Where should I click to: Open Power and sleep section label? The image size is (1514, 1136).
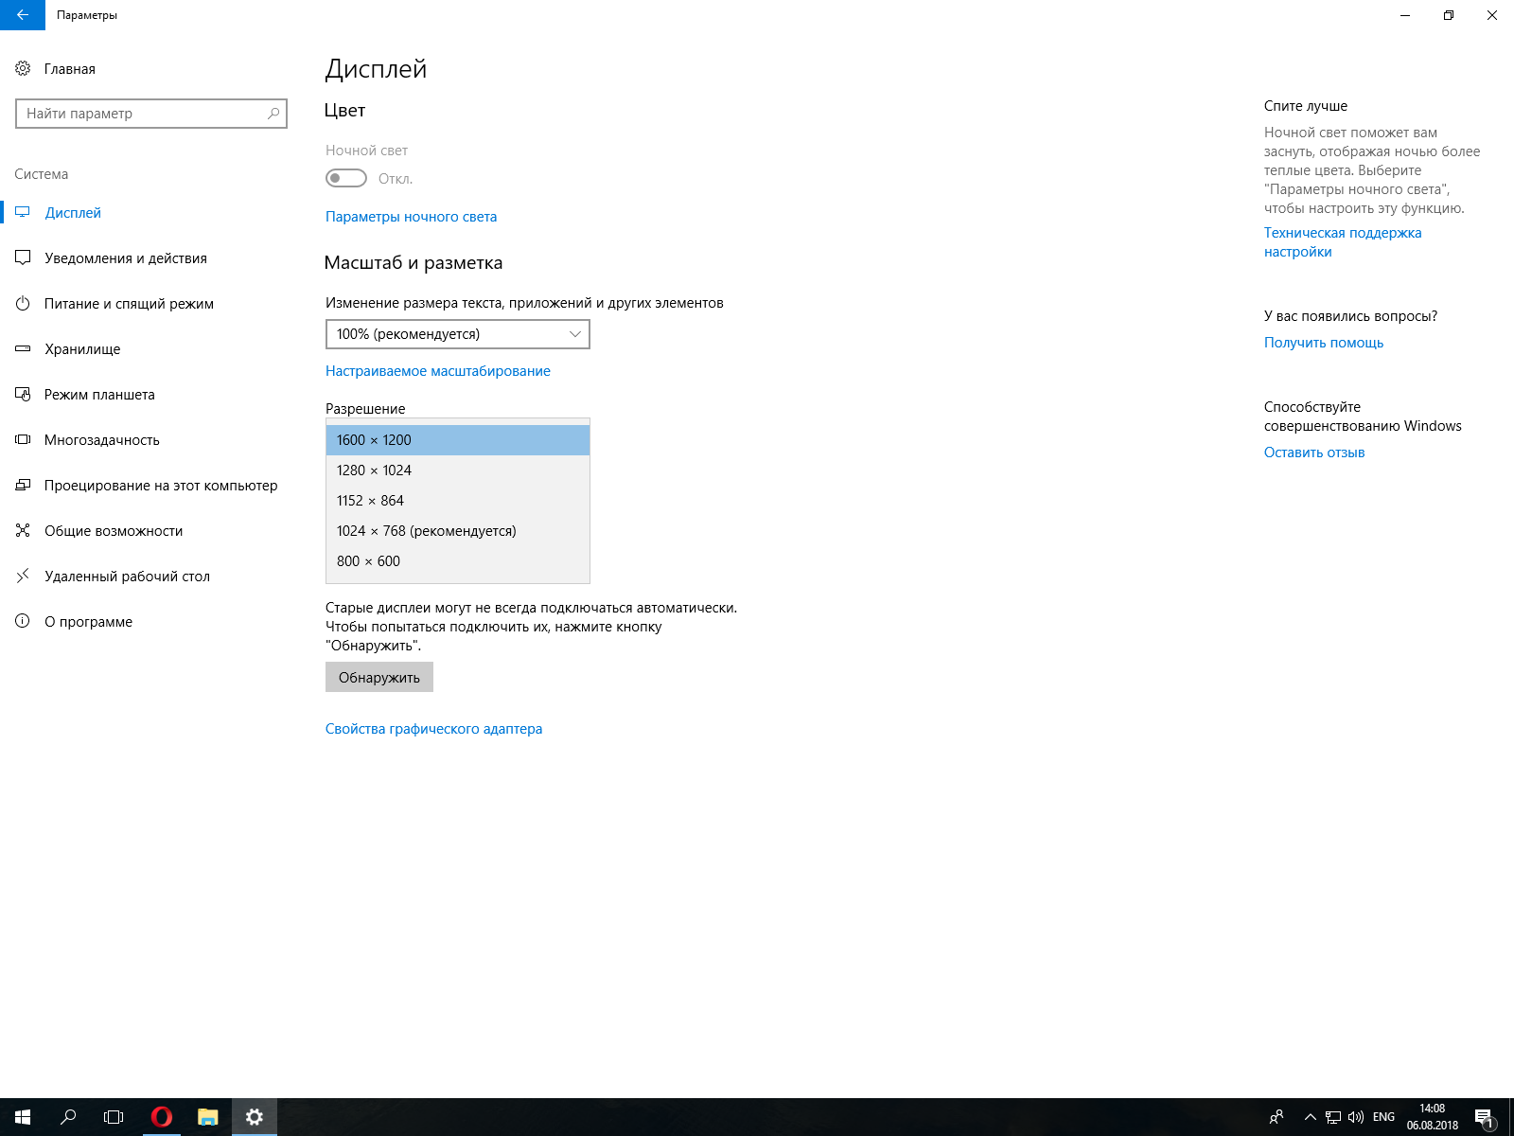click(x=130, y=304)
